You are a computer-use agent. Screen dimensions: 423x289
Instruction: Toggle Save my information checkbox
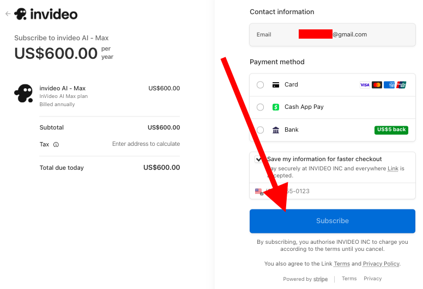tap(259, 159)
